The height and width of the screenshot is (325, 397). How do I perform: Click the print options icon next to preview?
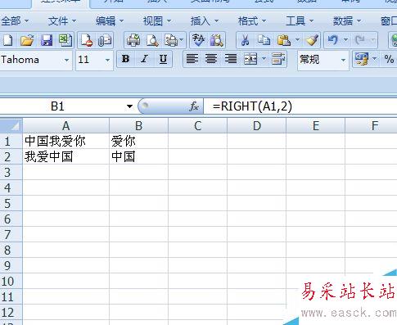point(171,41)
